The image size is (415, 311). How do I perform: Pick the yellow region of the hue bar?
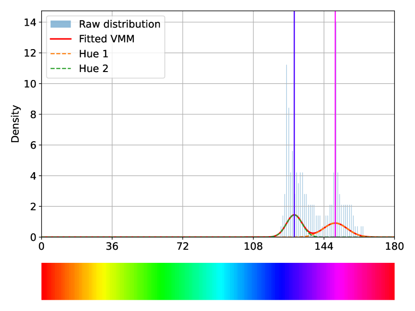101,281
